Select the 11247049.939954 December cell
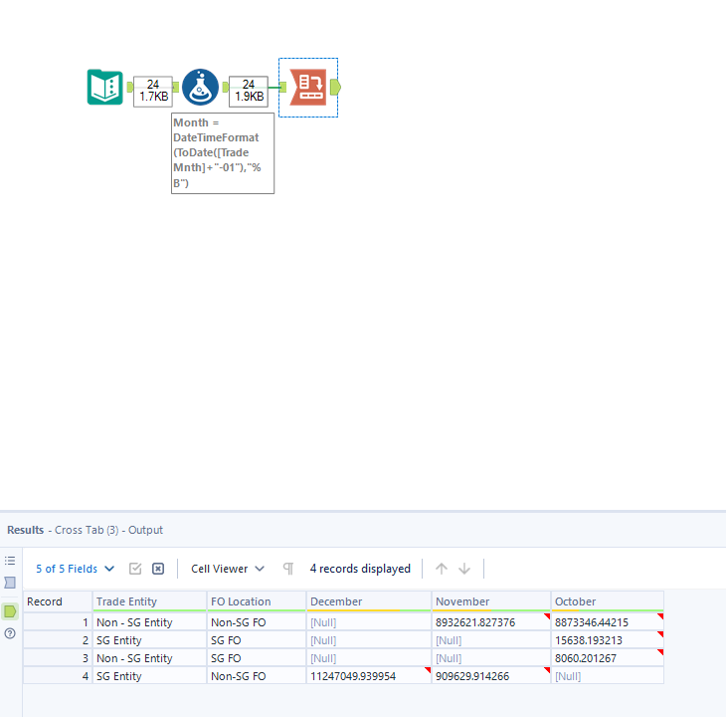Screen dimensions: 726x717 point(369,676)
